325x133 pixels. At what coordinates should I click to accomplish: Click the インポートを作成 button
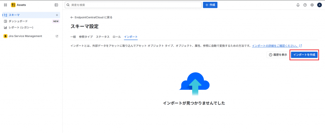click(x=304, y=55)
